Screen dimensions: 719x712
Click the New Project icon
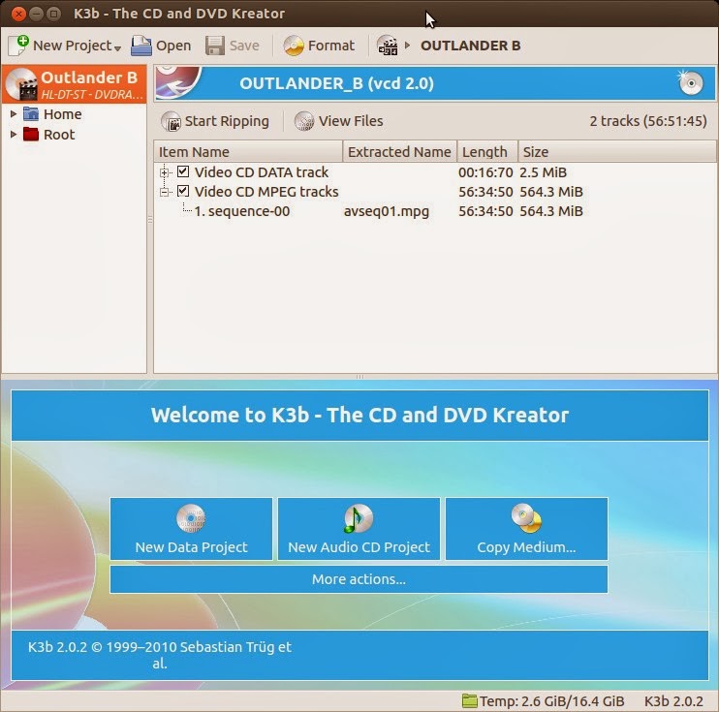18,46
